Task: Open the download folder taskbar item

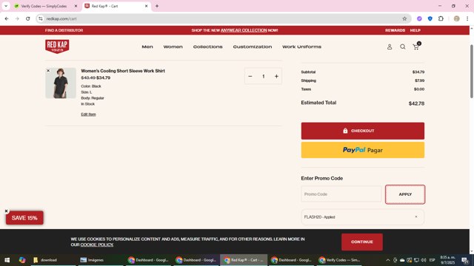Action: (x=53, y=260)
